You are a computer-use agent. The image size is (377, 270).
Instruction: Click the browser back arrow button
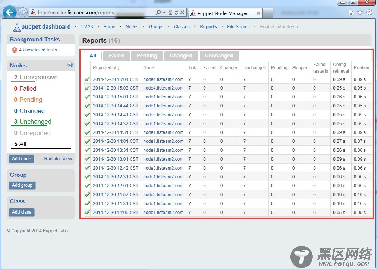tap(10, 12)
